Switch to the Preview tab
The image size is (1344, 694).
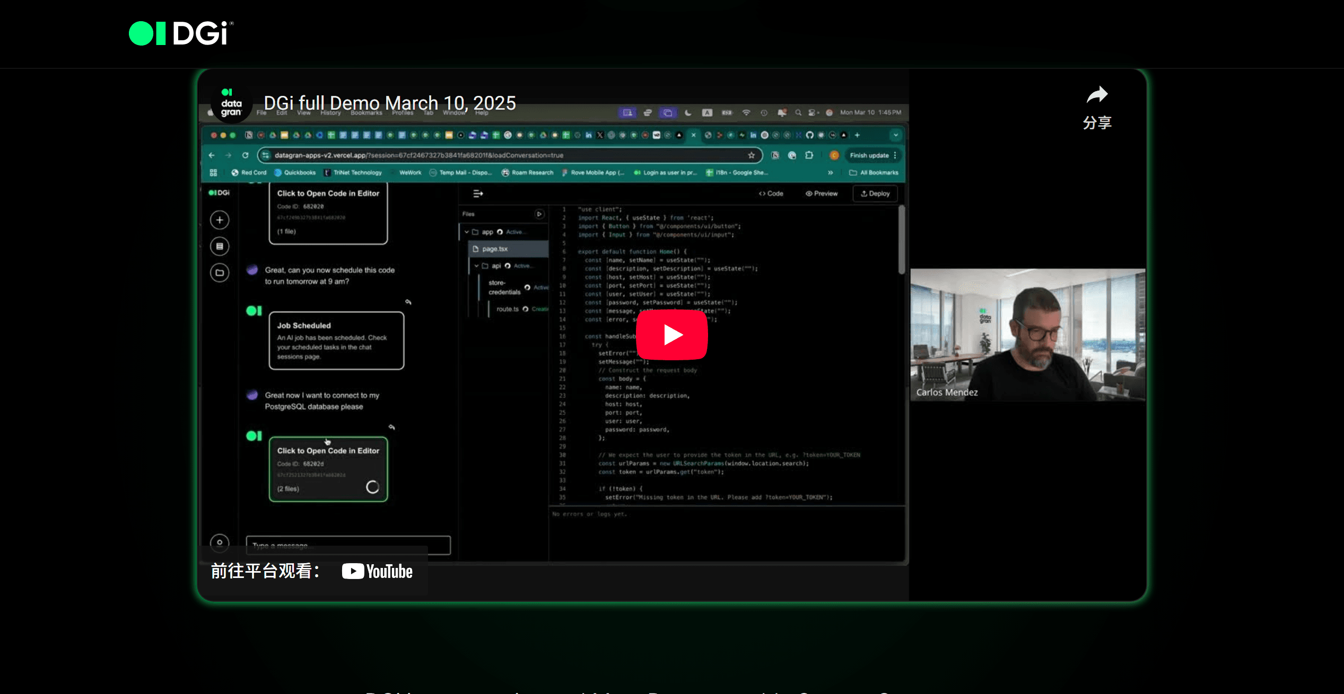click(822, 194)
